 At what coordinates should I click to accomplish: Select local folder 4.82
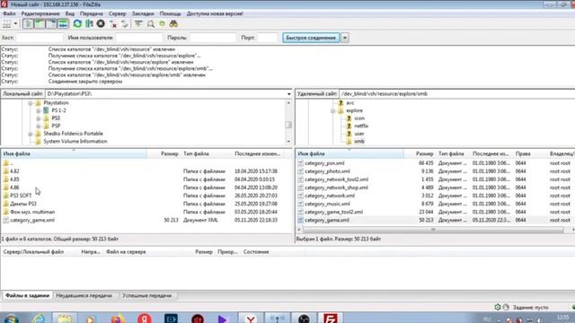14,171
